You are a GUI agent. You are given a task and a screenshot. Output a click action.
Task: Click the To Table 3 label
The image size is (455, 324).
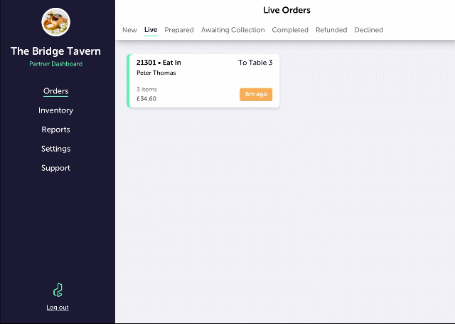255,63
